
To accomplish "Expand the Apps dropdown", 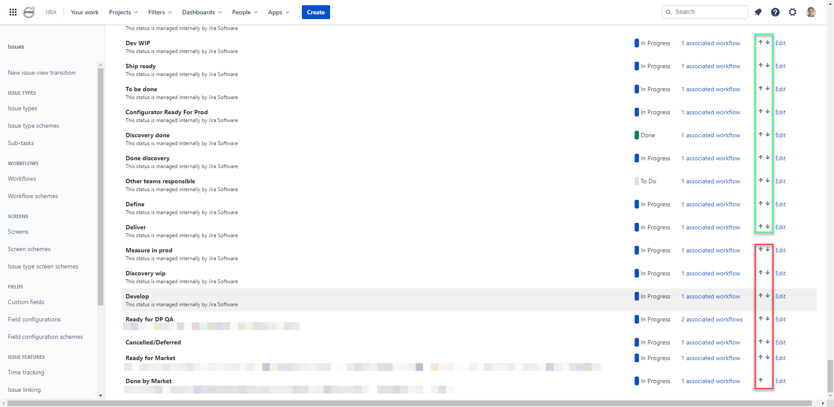I will (x=278, y=12).
